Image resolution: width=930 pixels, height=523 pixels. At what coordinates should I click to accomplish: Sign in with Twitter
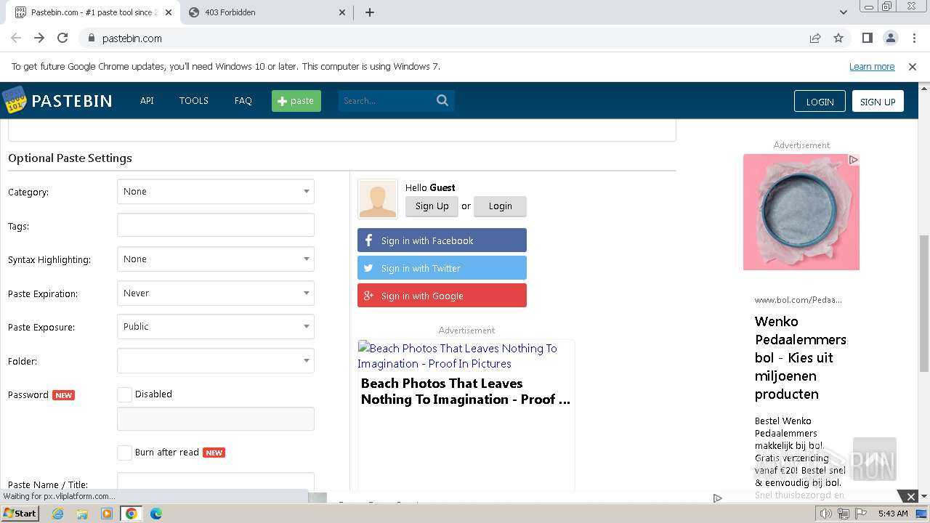442,268
